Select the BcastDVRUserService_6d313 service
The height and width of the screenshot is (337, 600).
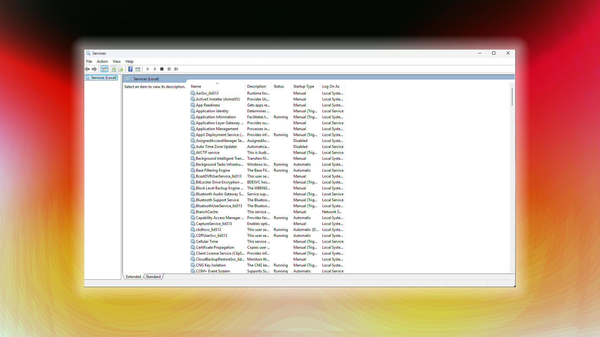(218, 176)
